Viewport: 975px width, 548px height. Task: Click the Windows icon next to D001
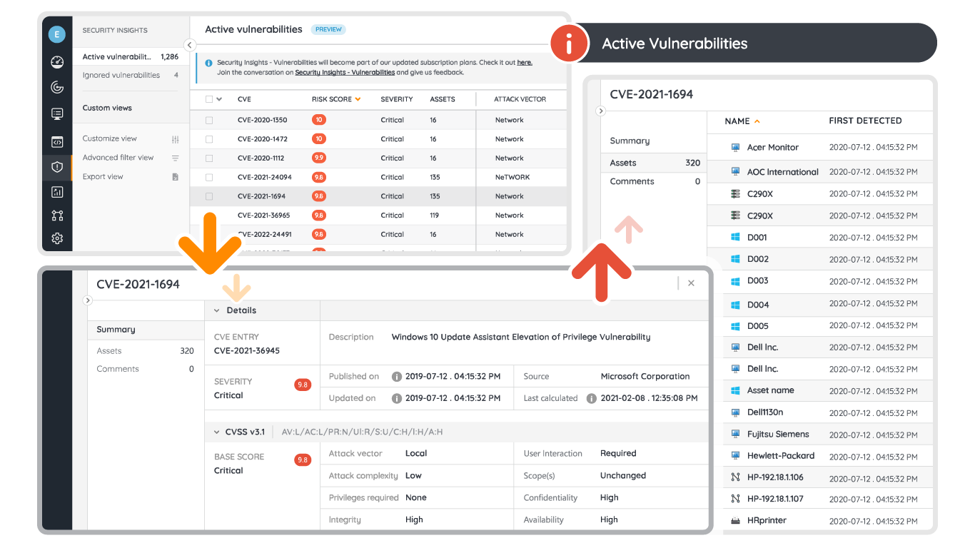pos(735,238)
